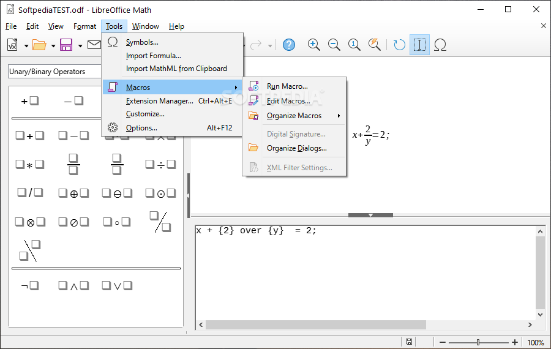Image resolution: width=551 pixels, height=349 pixels.
Task: Collapse the command pane using the down-arrow handle
Action: point(370,215)
